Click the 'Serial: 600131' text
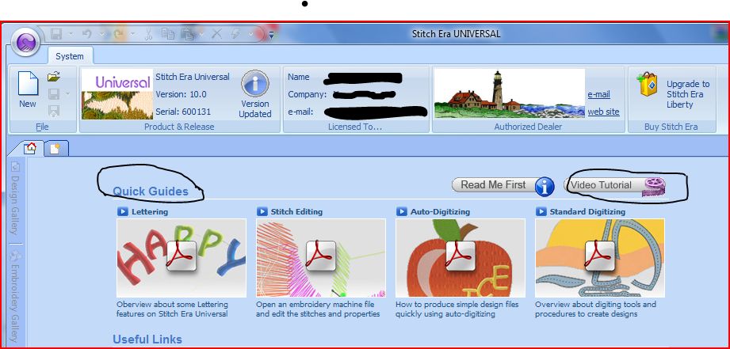Screen dimensions: 730x349 [183, 112]
